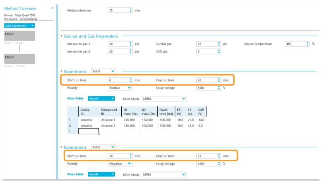323x181 pixels.
Task: Open the first Mass Table Import button
Action: coord(101,98)
